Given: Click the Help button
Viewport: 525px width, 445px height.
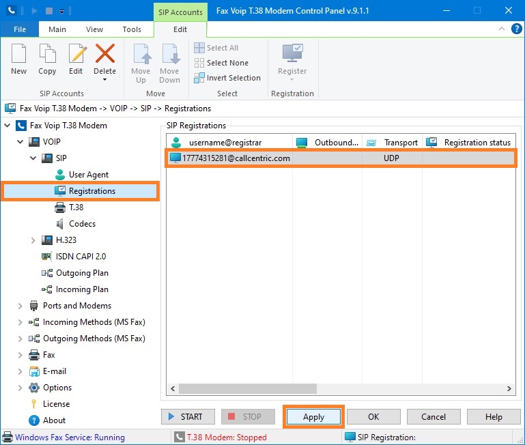Looking at the screenshot, I should 494,417.
